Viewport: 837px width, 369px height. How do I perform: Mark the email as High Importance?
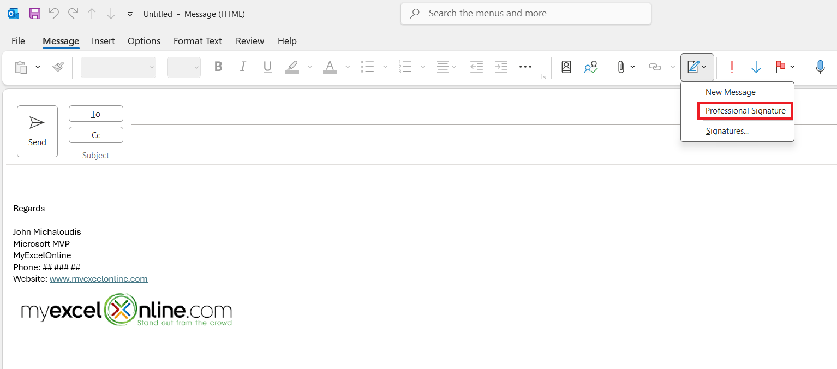[732, 67]
